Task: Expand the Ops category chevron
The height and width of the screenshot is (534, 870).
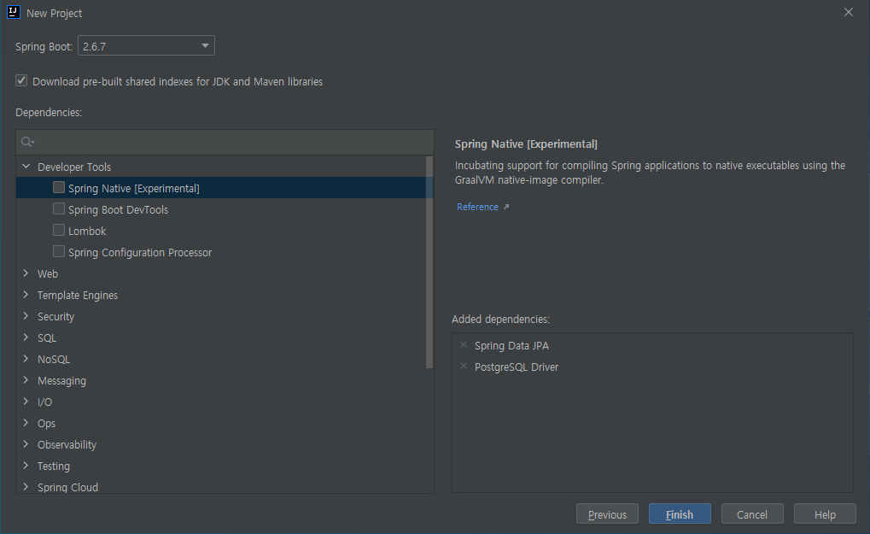Action: click(26, 423)
